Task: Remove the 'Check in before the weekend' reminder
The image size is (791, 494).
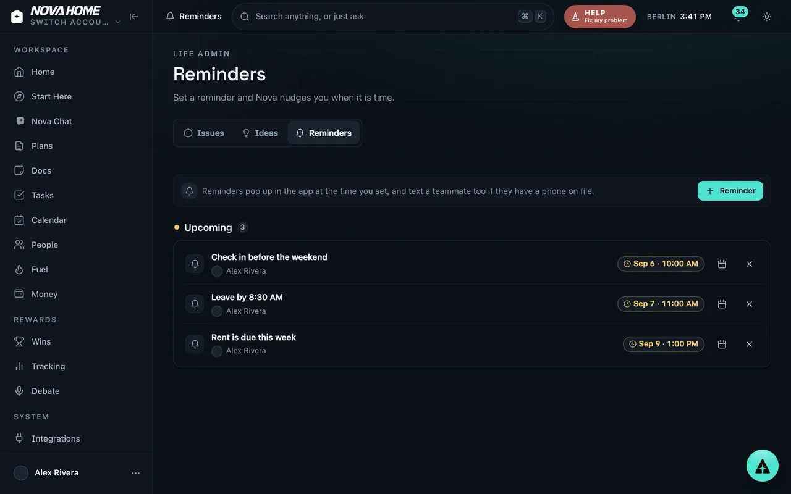Action: (749, 264)
